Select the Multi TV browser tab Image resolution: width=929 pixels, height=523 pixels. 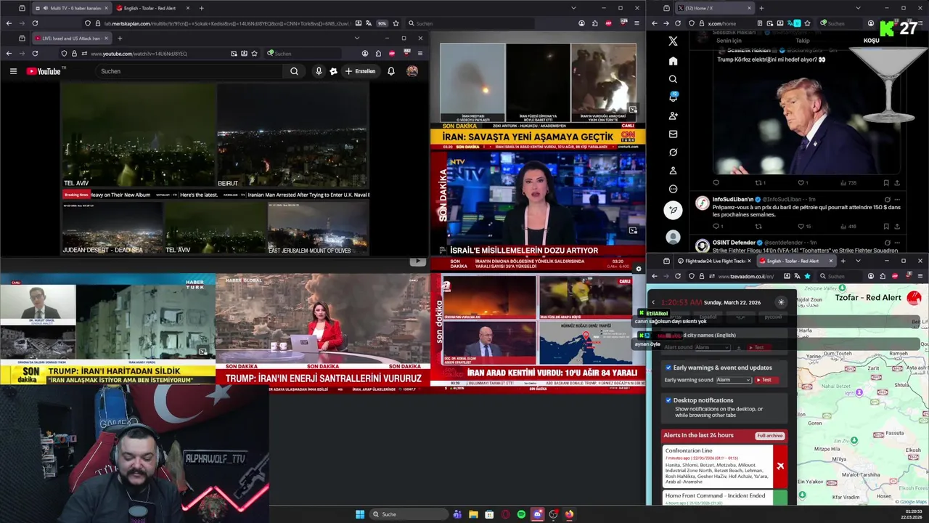(x=72, y=8)
